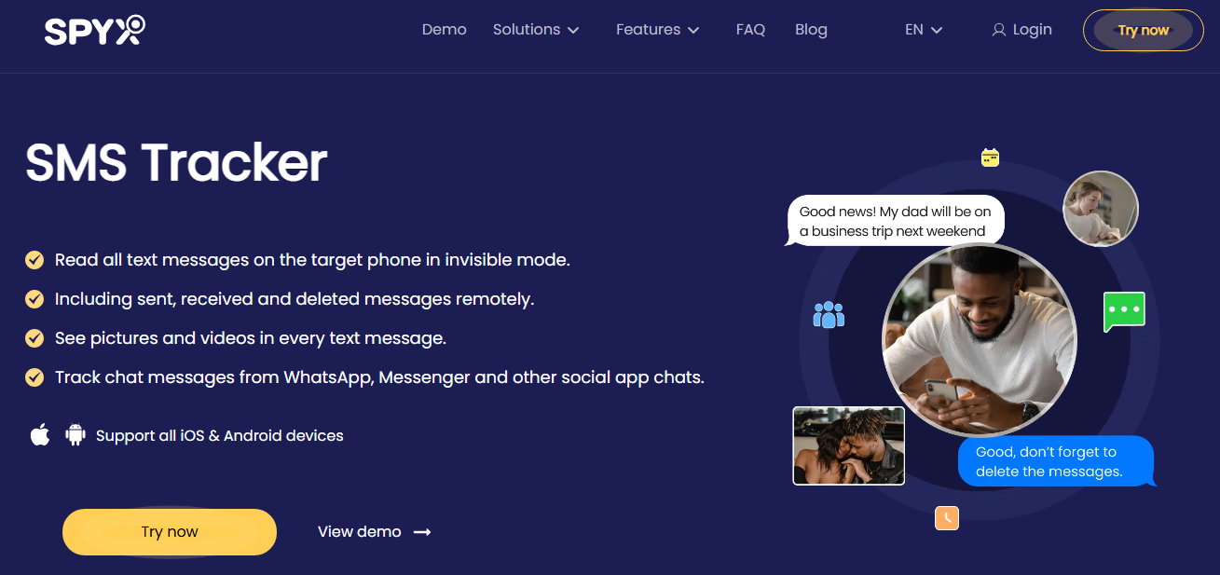
Task: Go to the FAQ page
Action: [750, 30]
